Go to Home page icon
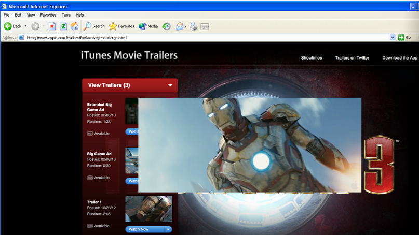 point(75,26)
